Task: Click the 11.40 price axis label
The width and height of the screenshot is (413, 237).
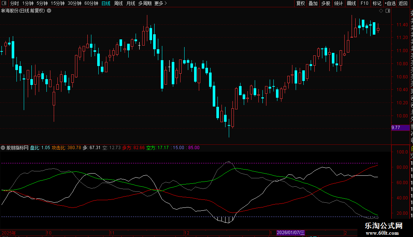Action: point(402,25)
